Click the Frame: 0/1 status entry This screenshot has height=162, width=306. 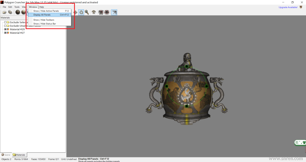54,159
